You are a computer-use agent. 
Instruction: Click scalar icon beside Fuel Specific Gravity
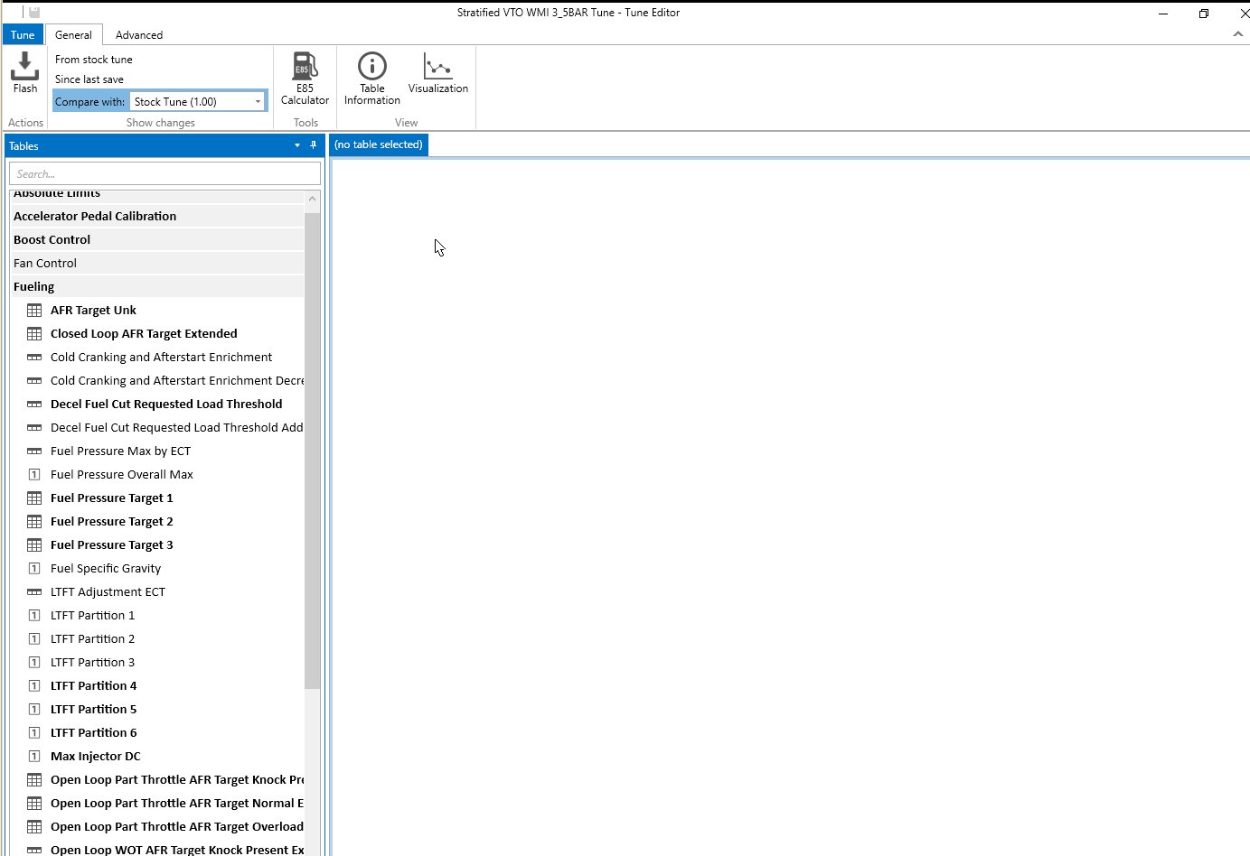click(x=34, y=568)
